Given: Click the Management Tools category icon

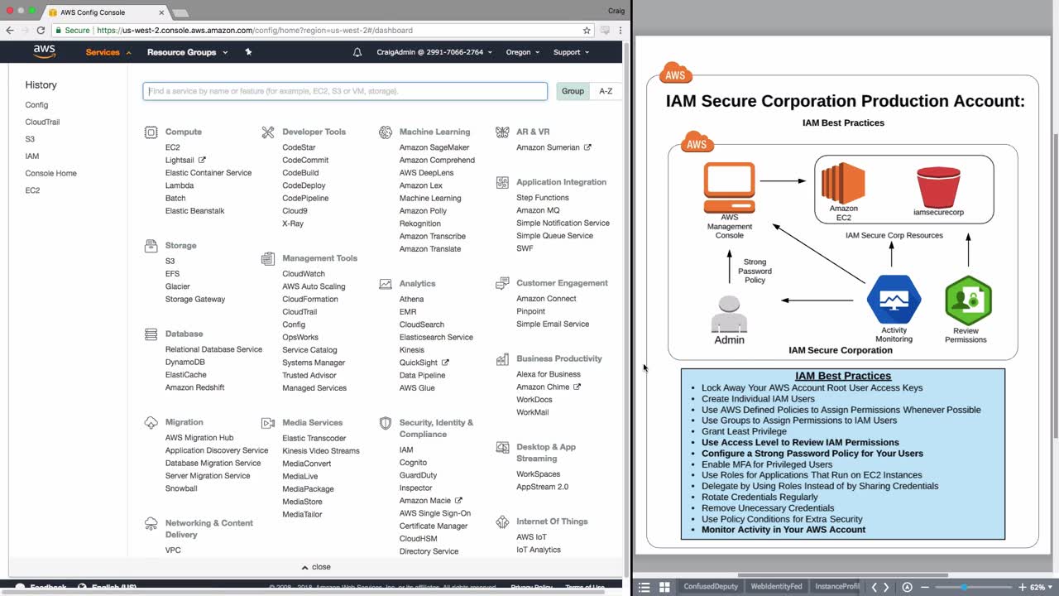Looking at the screenshot, I should click(x=267, y=258).
